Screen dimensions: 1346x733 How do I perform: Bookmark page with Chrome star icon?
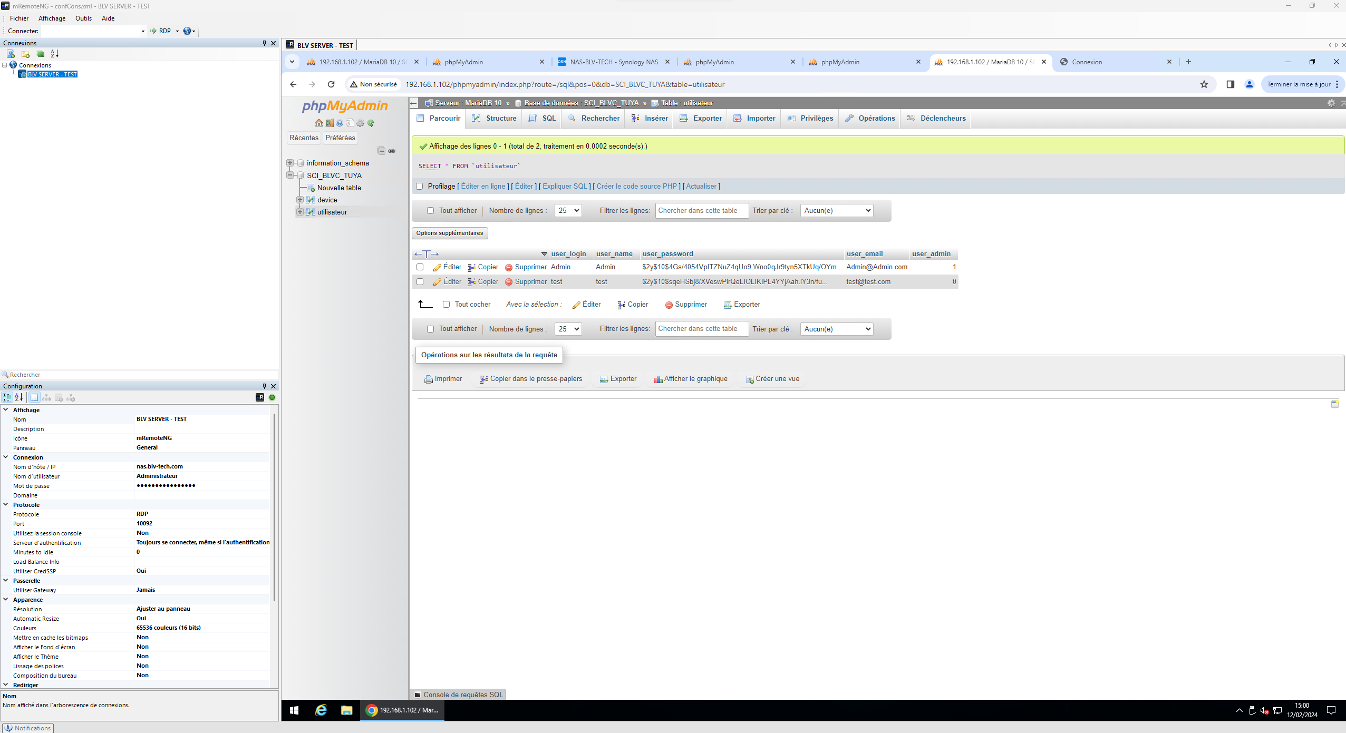pyautogui.click(x=1204, y=84)
